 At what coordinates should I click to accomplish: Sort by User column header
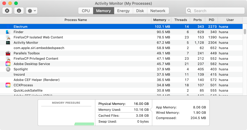[x=230, y=20]
